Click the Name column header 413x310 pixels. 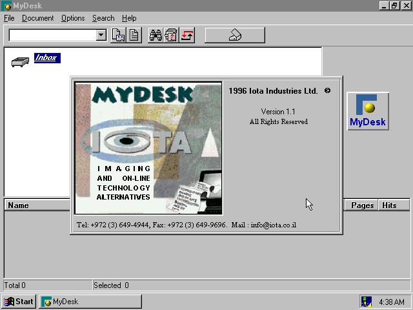click(37, 205)
